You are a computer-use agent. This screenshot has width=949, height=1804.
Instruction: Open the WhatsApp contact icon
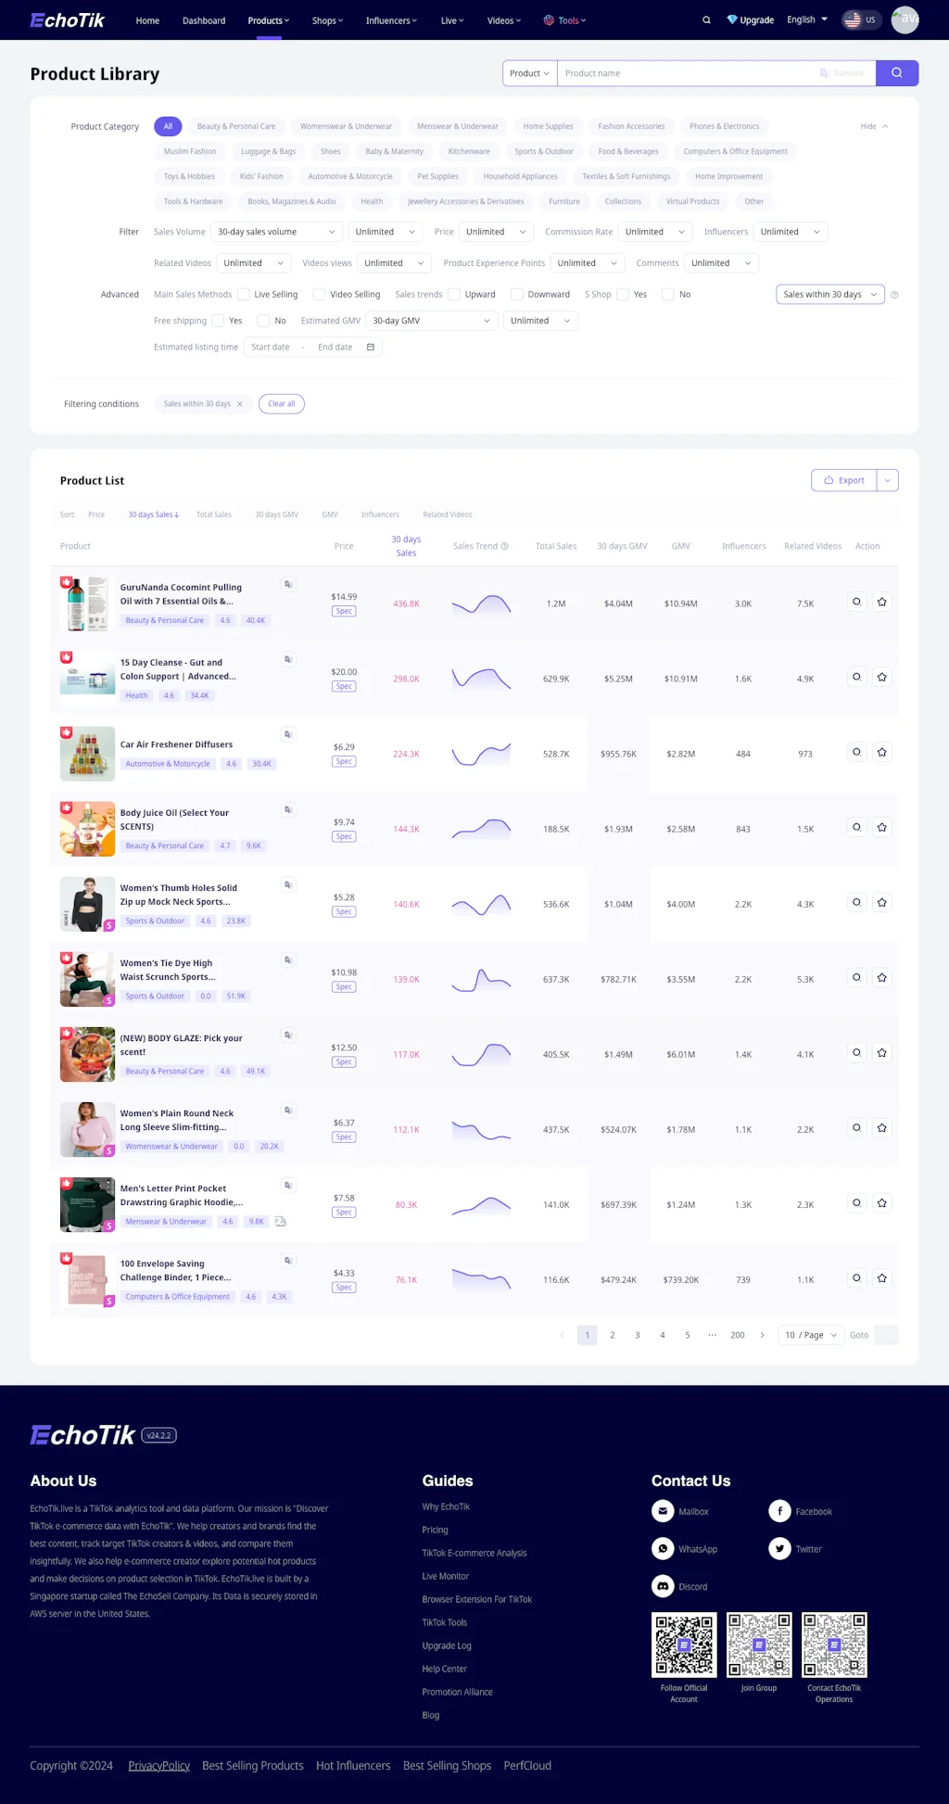click(x=663, y=1549)
